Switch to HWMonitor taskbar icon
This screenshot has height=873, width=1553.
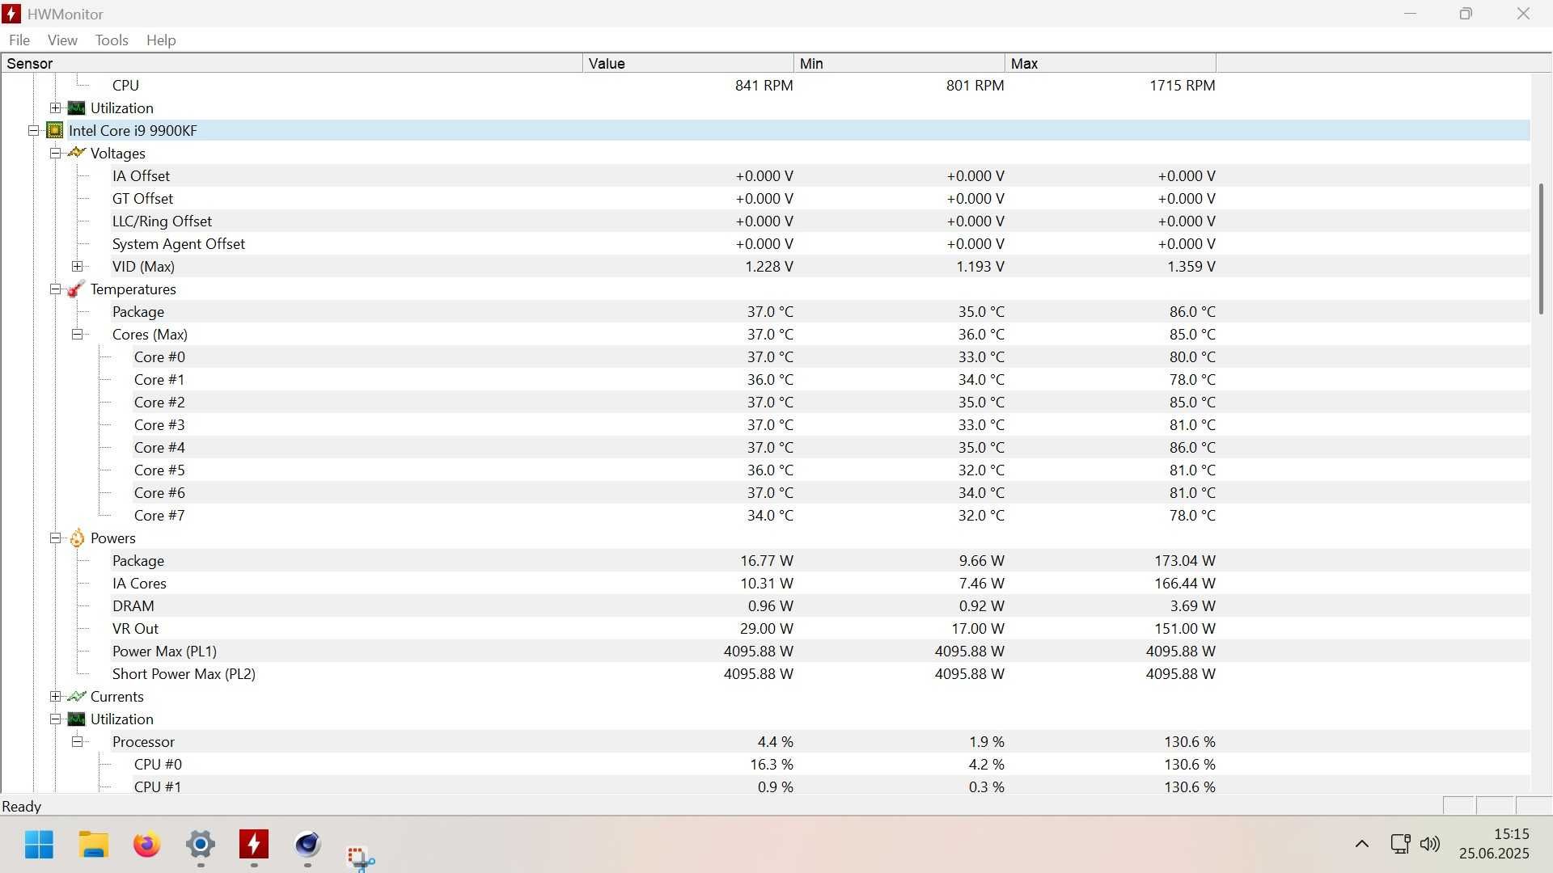[254, 845]
